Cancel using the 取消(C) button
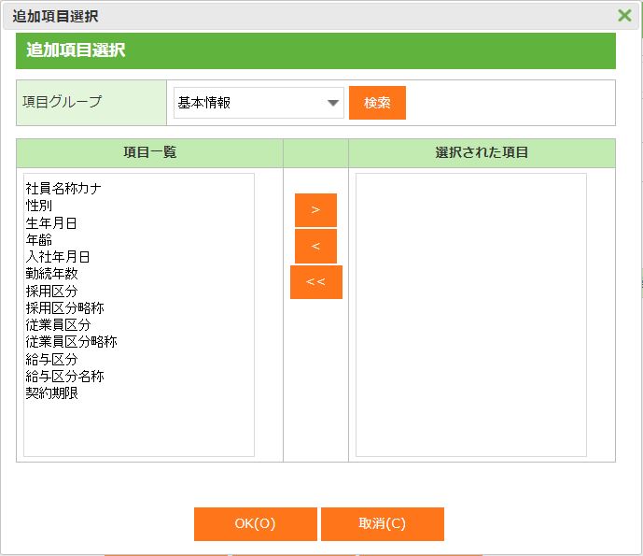The image size is (643, 556). 382,524
